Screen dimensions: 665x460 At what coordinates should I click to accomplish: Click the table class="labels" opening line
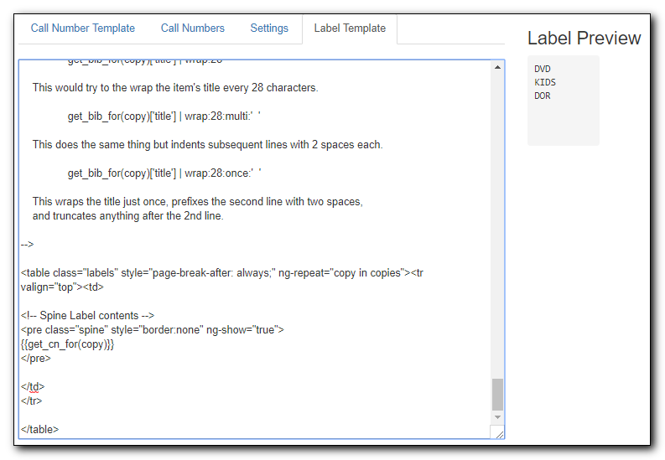(222, 273)
